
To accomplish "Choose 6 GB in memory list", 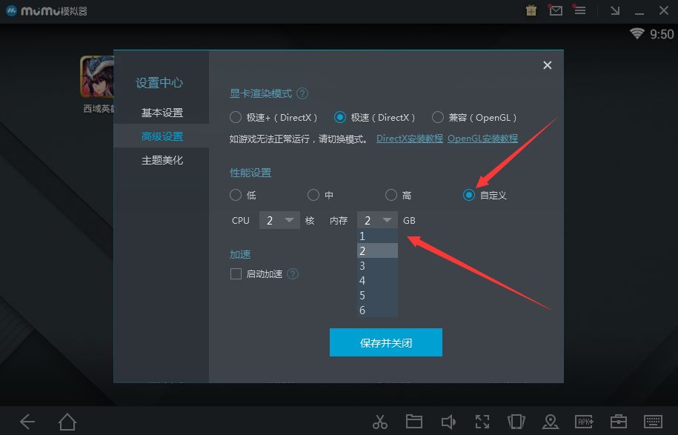I will (x=377, y=310).
